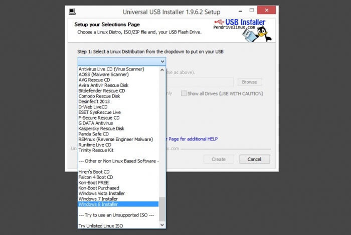Select Kaspersky Rescue Disk

118,128
